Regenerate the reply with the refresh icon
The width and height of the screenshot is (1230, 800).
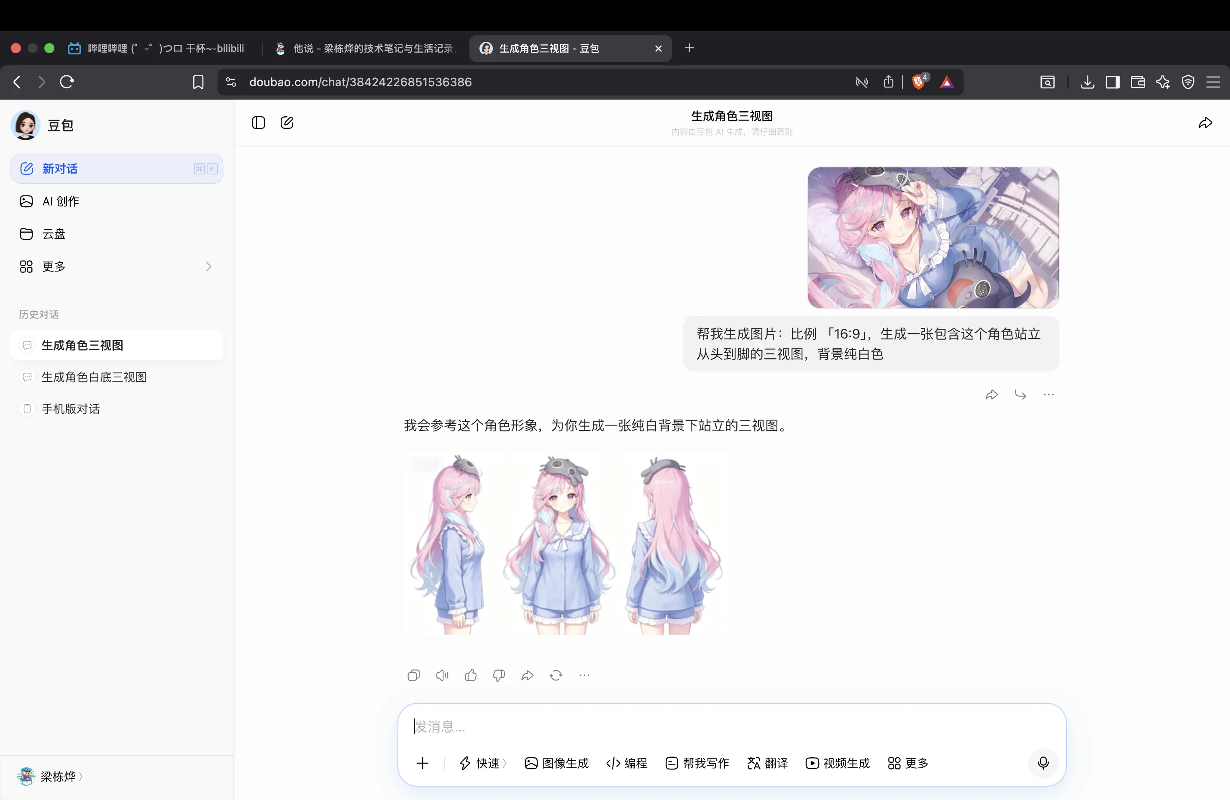[x=556, y=675]
